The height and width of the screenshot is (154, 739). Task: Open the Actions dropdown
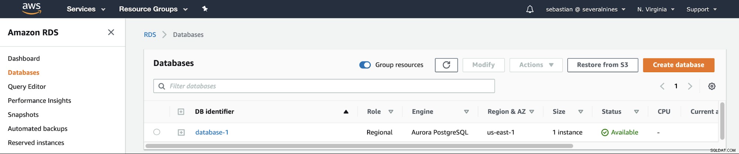[536, 65]
